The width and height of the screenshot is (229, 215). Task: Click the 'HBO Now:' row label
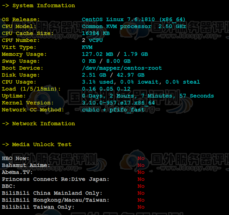15,158
